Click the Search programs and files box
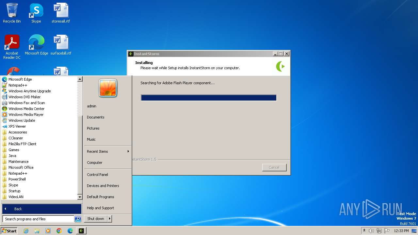This screenshot has height=235, width=418. pos(38,219)
